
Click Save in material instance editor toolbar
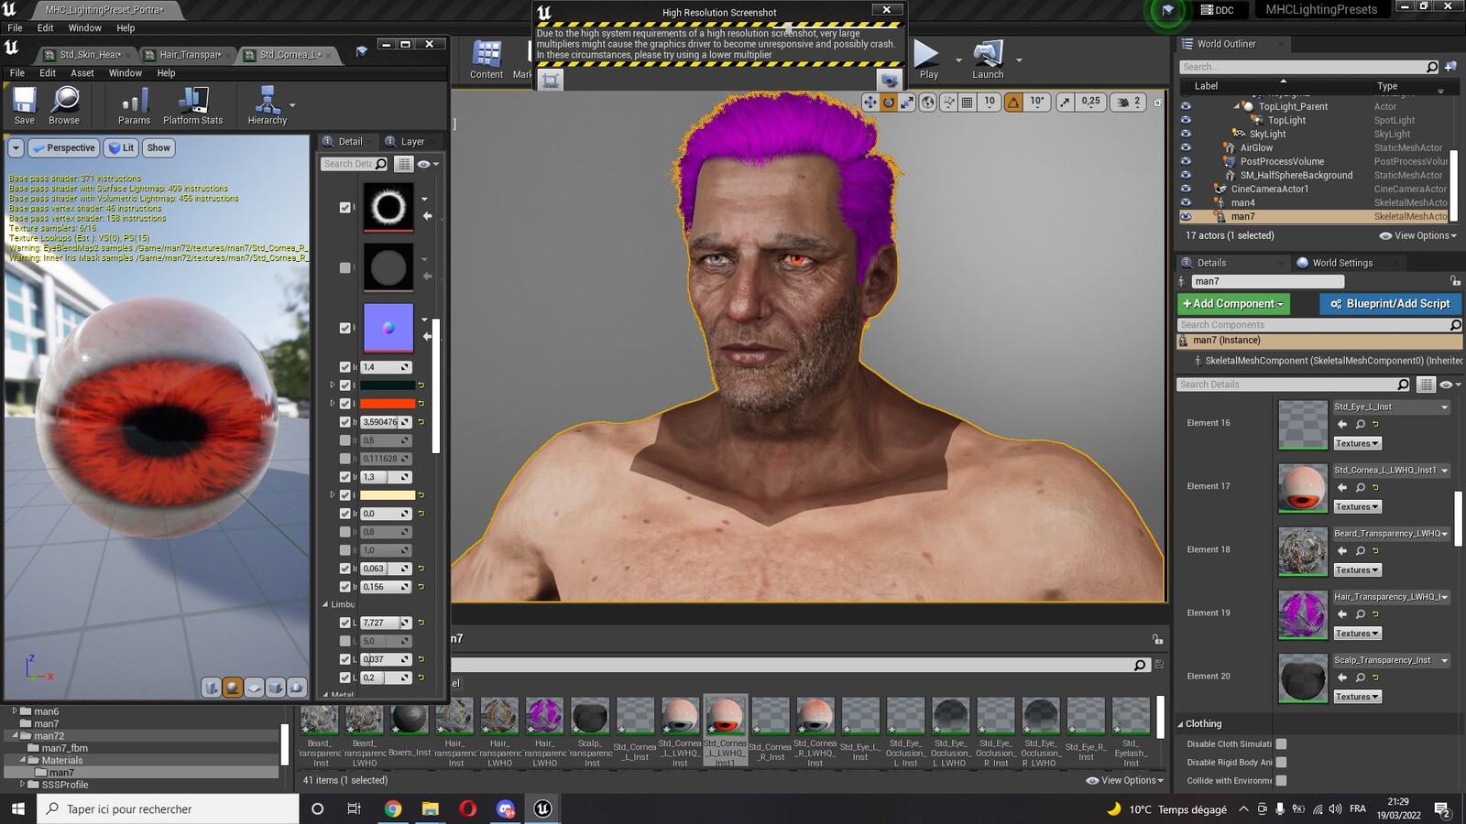(24, 105)
